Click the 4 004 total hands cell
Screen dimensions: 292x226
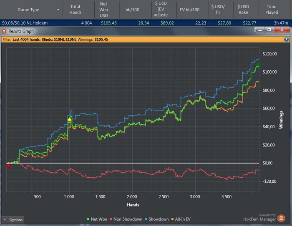pos(86,23)
